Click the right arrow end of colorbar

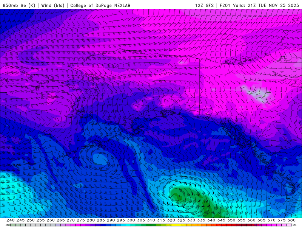[294, 225]
